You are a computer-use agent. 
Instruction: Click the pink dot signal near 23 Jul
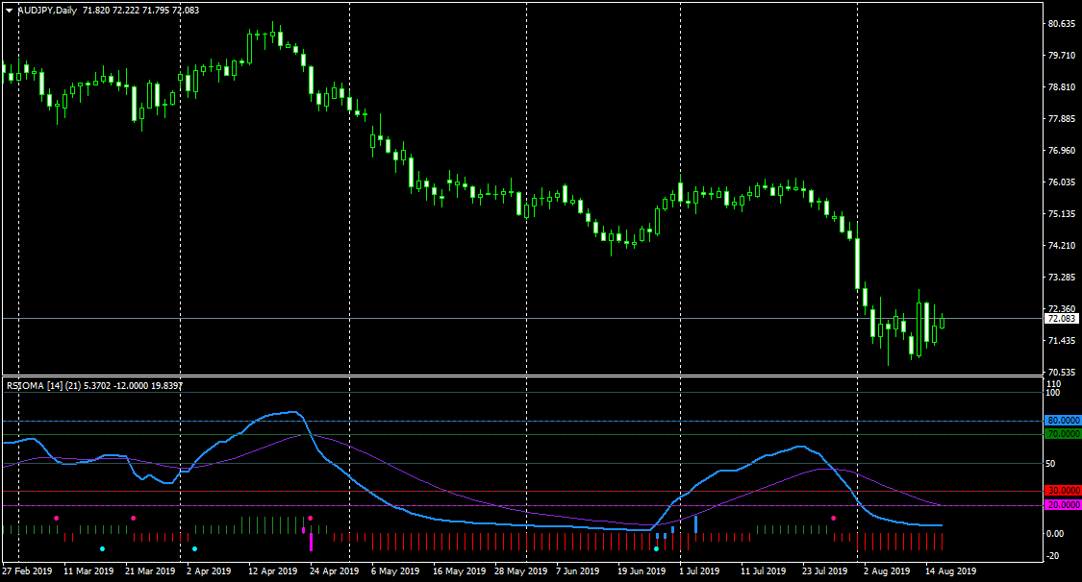[x=834, y=518]
